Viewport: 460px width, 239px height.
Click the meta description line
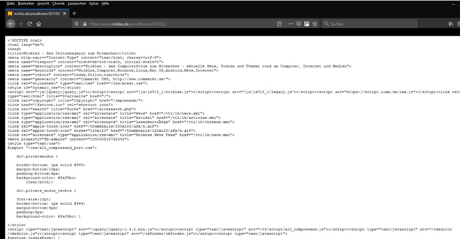179,66
